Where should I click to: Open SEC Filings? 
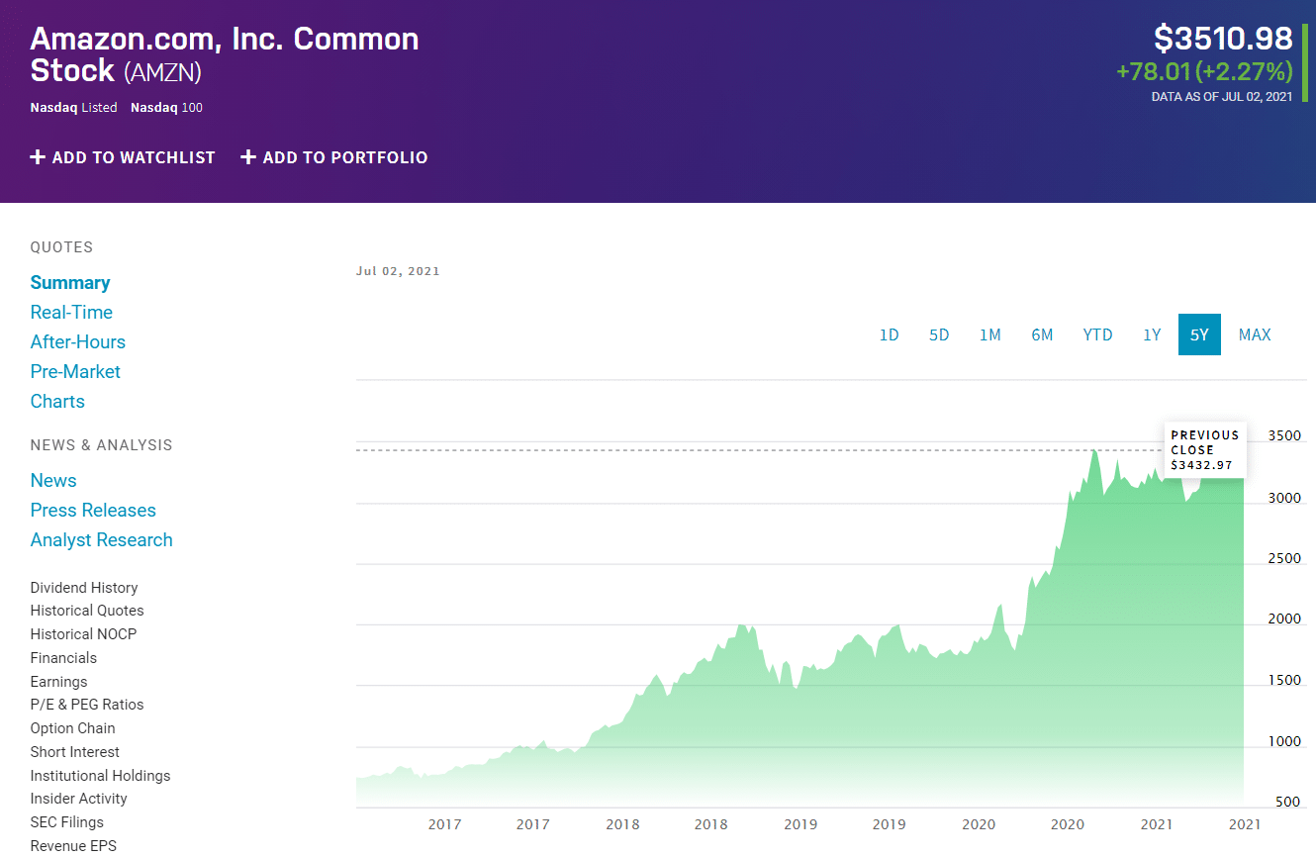coord(67,822)
